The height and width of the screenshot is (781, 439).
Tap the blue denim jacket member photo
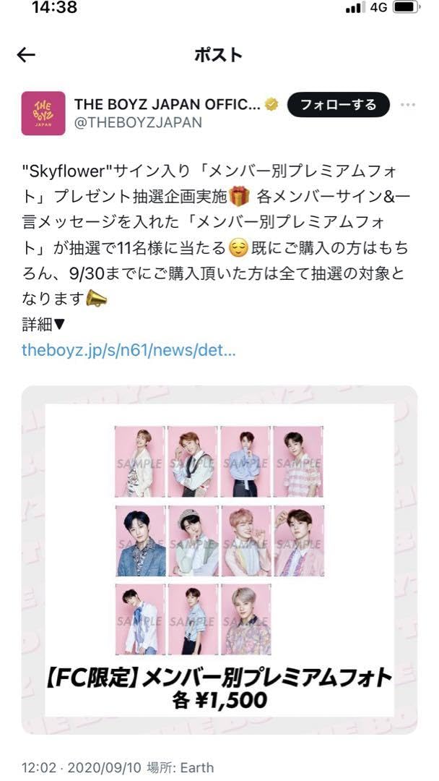click(141, 541)
